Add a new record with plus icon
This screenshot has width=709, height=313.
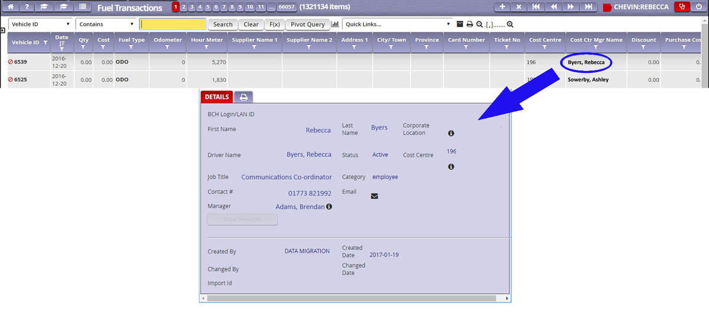click(x=502, y=7)
